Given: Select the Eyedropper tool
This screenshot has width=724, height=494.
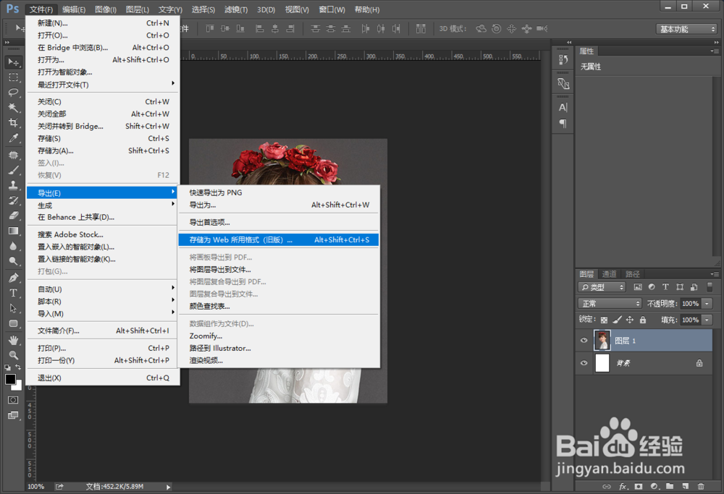Looking at the screenshot, I should pyautogui.click(x=13, y=138).
